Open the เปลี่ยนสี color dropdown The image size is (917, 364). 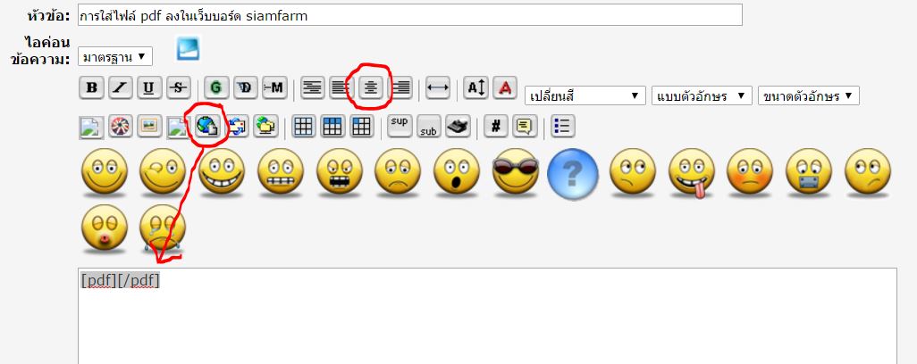pyautogui.click(x=585, y=95)
